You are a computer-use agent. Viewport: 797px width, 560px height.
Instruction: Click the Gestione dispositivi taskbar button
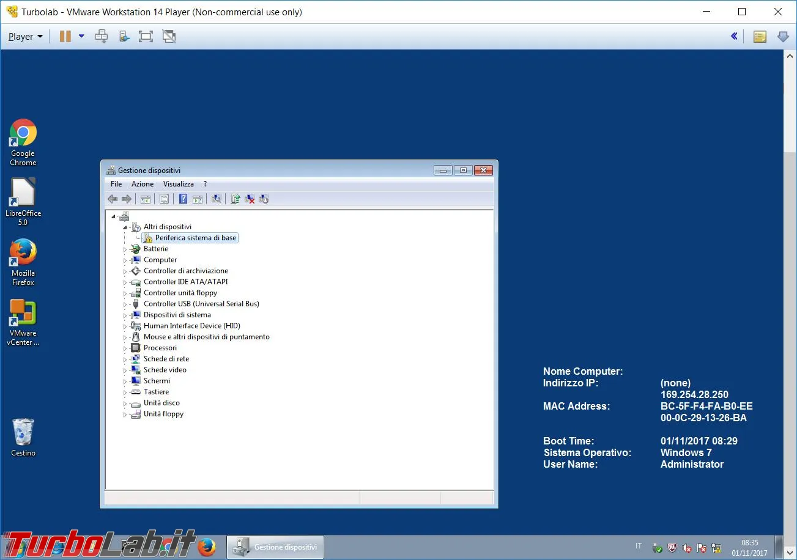(x=275, y=547)
